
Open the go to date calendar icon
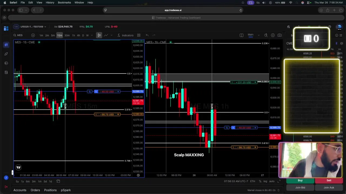pyautogui.click(x=58, y=181)
